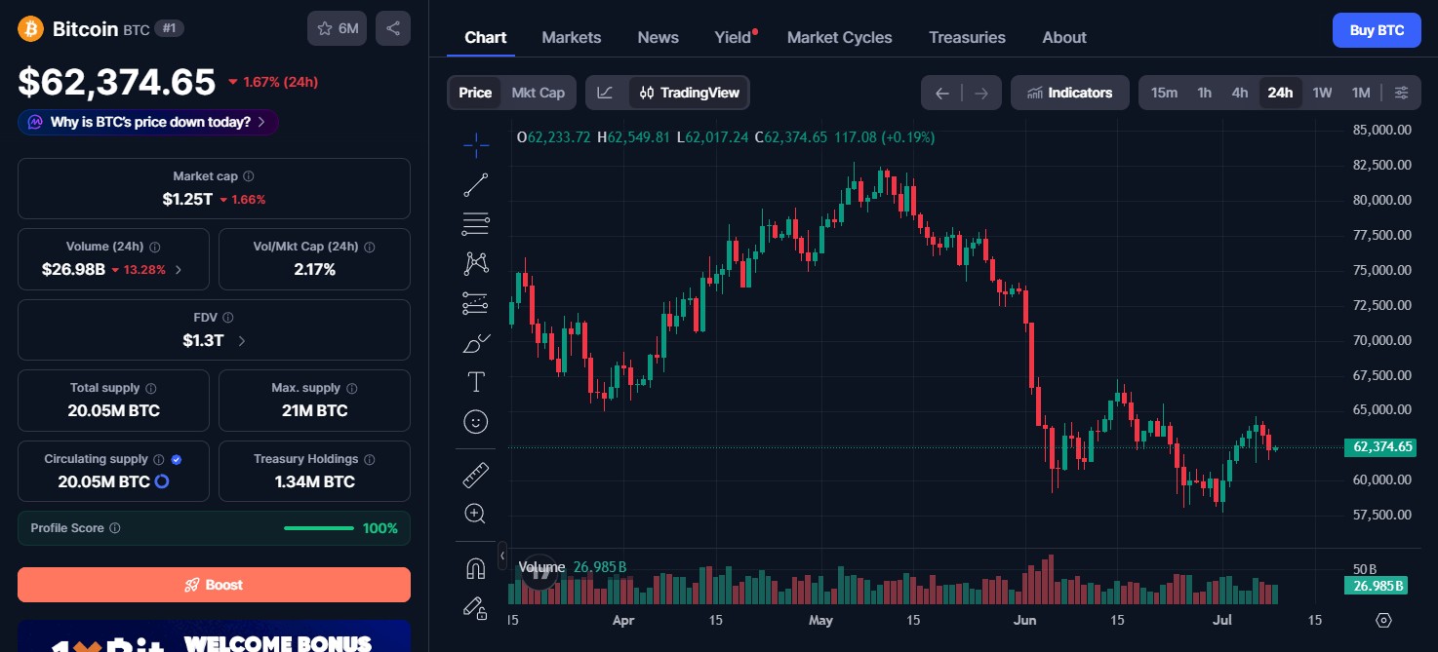
Task: Click the FDV info icon
Action: pyautogui.click(x=228, y=318)
